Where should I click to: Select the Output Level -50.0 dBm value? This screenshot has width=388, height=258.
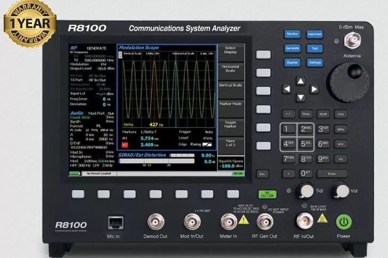(x=106, y=68)
